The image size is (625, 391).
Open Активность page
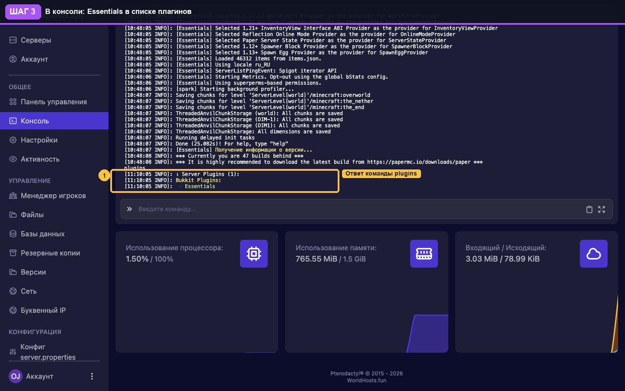54,159
